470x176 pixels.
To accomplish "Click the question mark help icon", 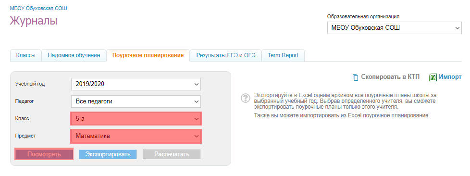I will [246, 98].
